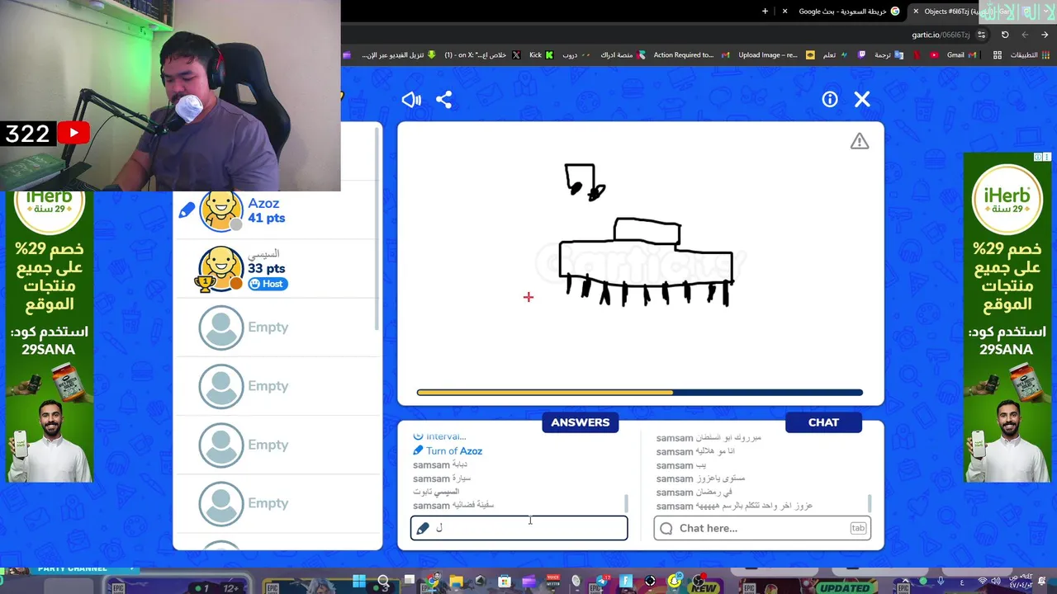Click the Wi-Fi icon in system tray
1057x594 pixels.
(x=983, y=582)
